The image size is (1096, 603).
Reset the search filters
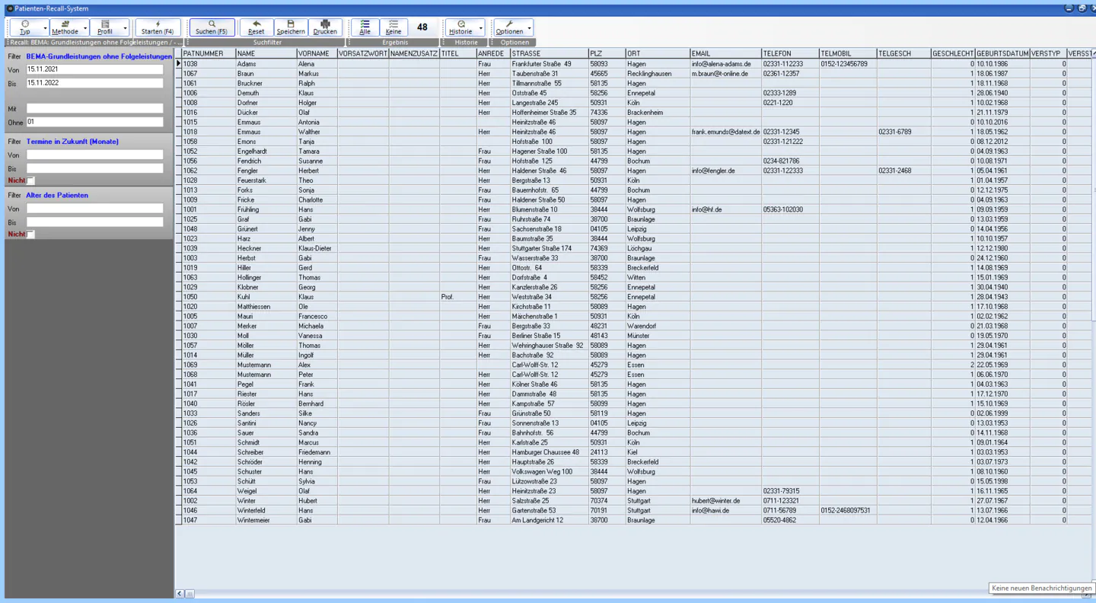tap(256, 27)
